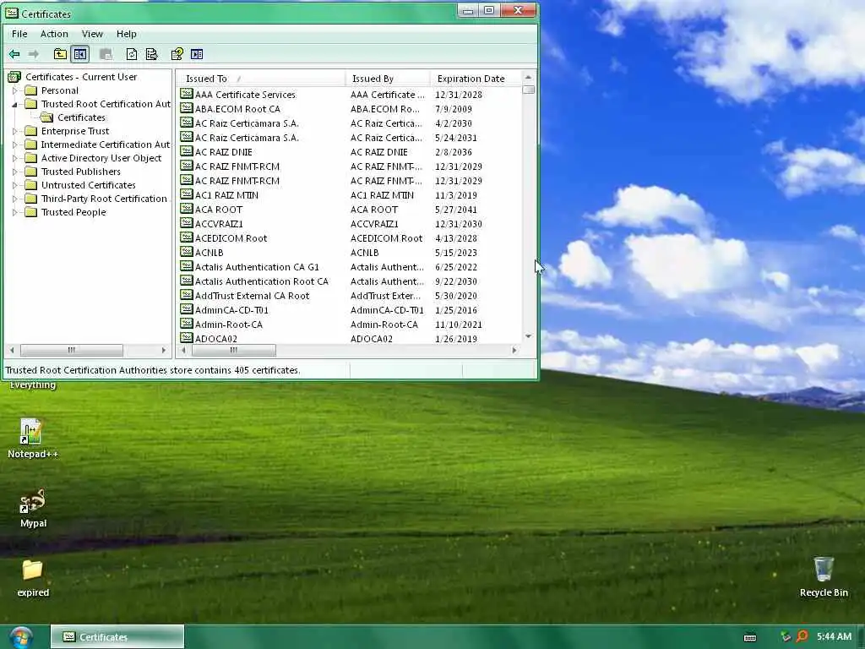
Task: Expand the Untrusted Certificates node
Action: (x=15, y=185)
